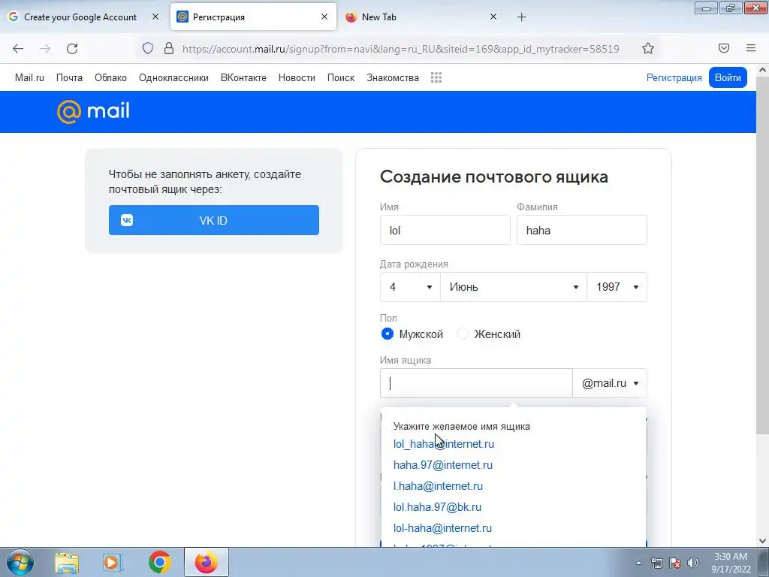The height and width of the screenshot is (577, 769).
Task: Click the scrollbar down arrow
Action: click(763, 541)
